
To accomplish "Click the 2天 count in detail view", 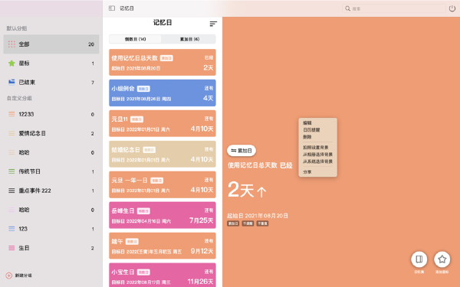I will pos(241,190).
